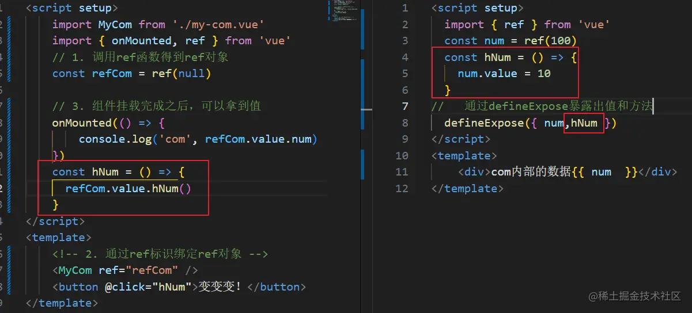Click opening '<template>' tag in left editor
692x313 pixels.
pyautogui.click(x=59, y=238)
